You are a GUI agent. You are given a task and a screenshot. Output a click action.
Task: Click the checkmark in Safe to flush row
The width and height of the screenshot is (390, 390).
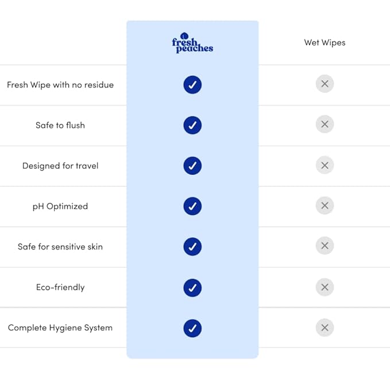point(192,125)
